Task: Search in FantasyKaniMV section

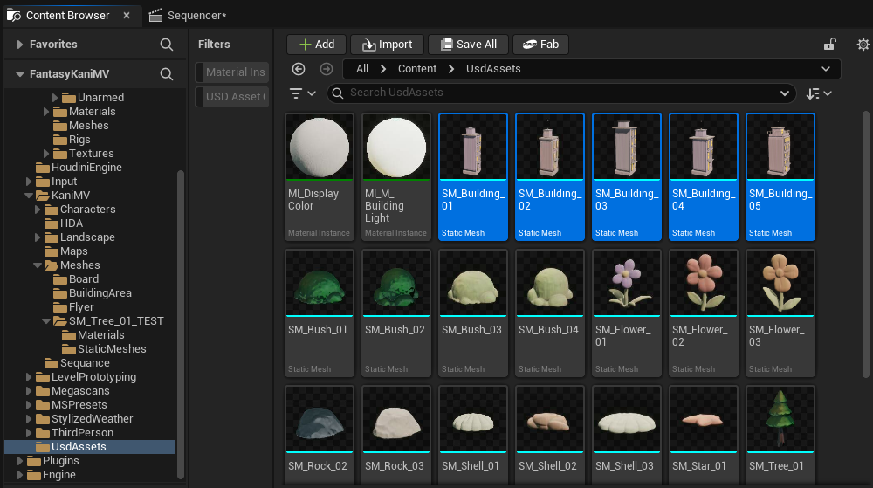Action: [x=167, y=74]
